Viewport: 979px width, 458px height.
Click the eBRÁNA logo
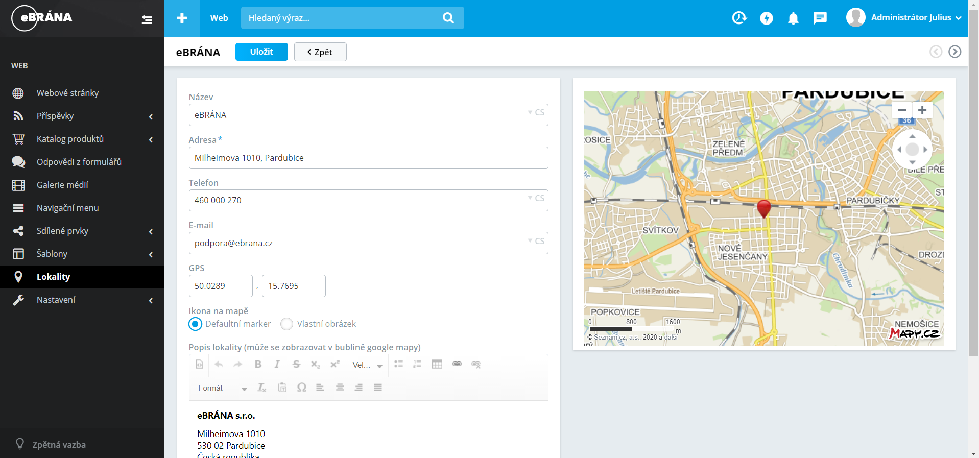[x=42, y=18]
